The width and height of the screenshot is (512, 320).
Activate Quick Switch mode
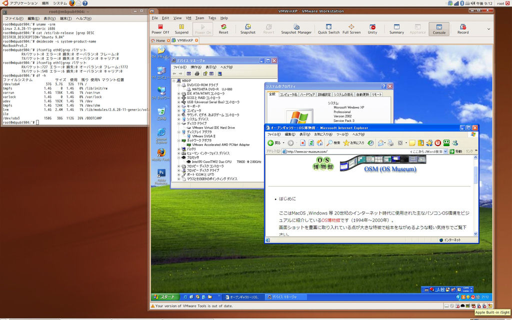(328, 29)
